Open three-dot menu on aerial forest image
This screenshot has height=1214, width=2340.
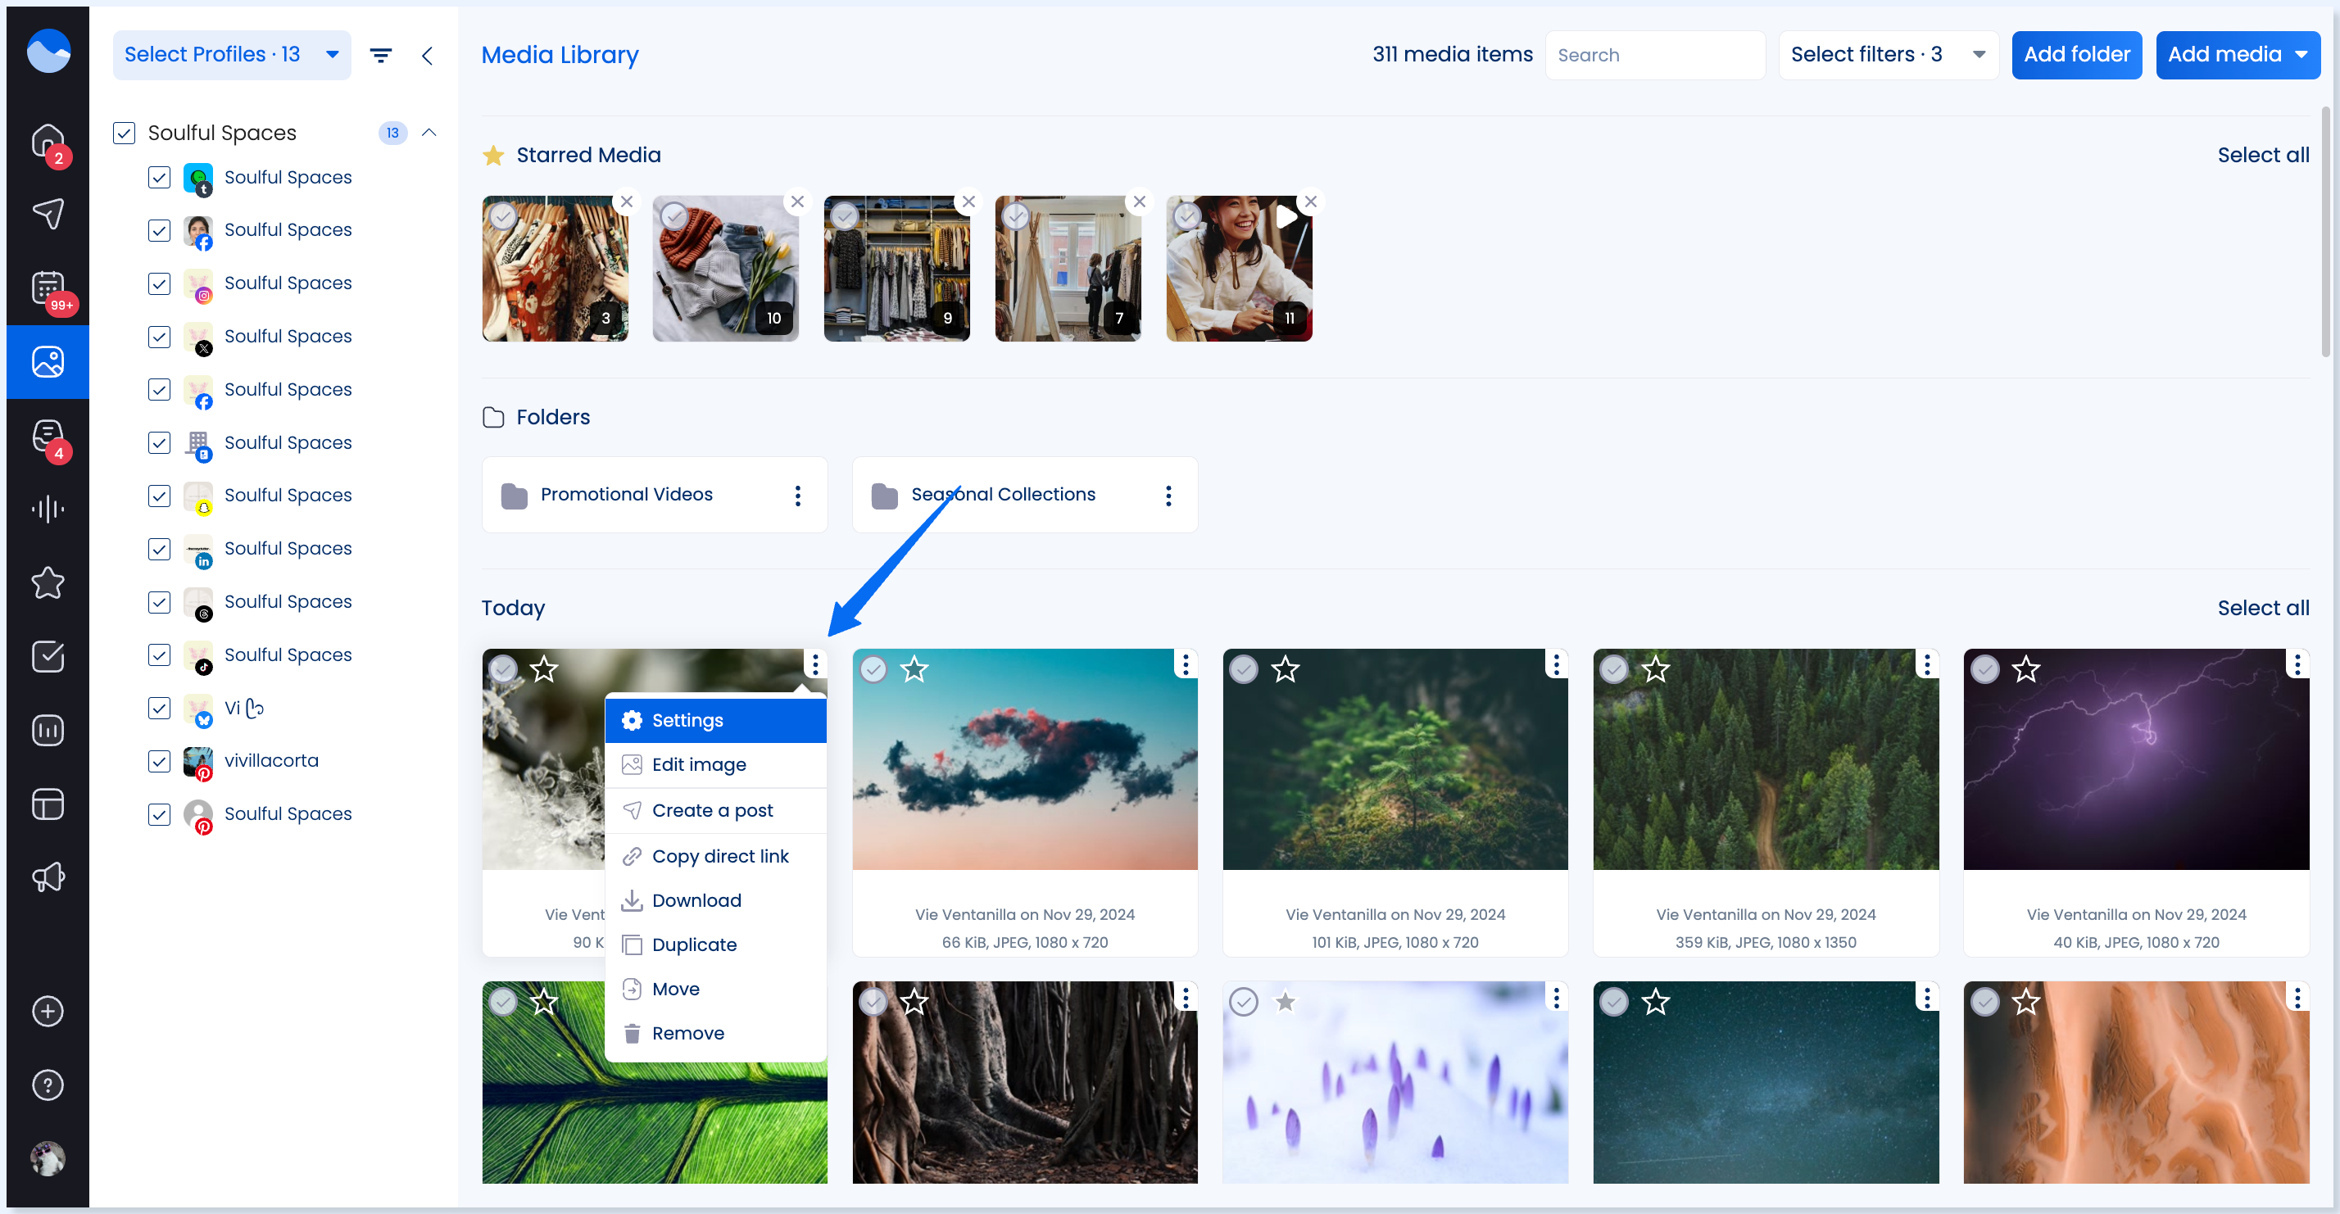(1927, 664)
